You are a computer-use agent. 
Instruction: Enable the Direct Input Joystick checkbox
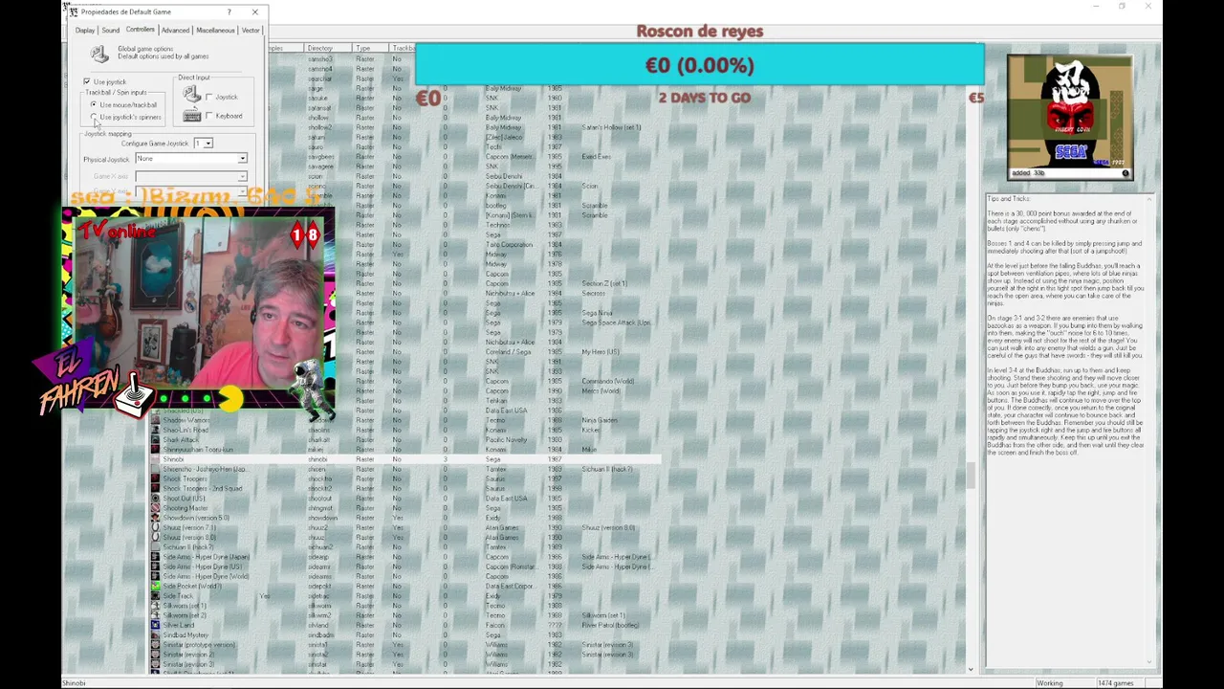click(209, 97)
